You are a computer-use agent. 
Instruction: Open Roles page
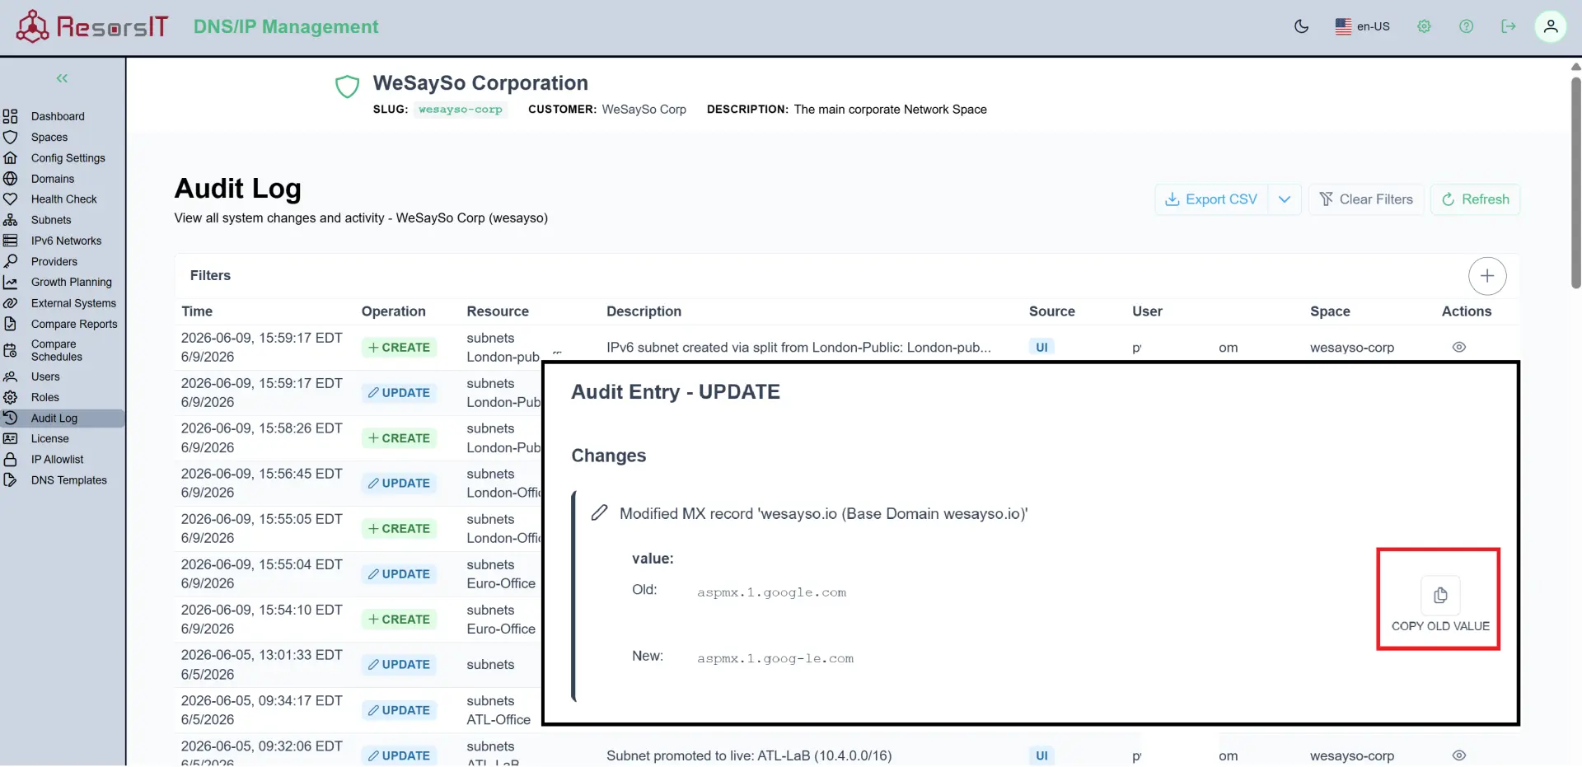coord(44,397)
